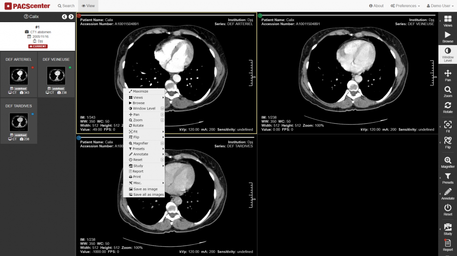Open the Search tab
The height and width of the screenshot is (256, 457).
pos(66,6)
